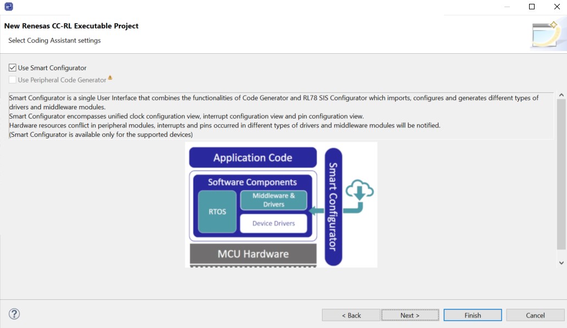
Task: Uncheck Use Smart Configurator checkbox
Action: point(12,68)
